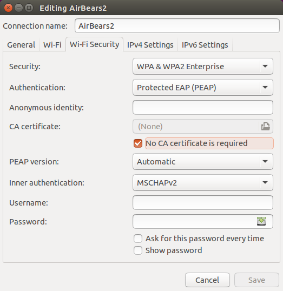
Task: Enable Ask for this password every time
Action: (x=138, y=239)
